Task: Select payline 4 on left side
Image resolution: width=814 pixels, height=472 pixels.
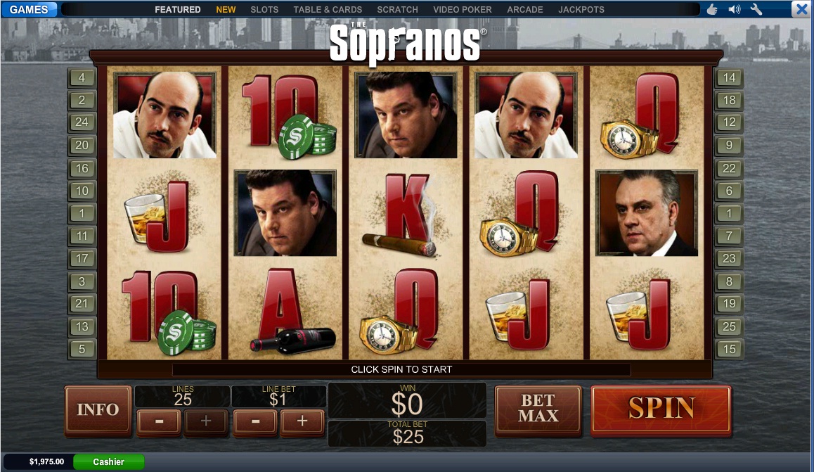Action: 82,78
